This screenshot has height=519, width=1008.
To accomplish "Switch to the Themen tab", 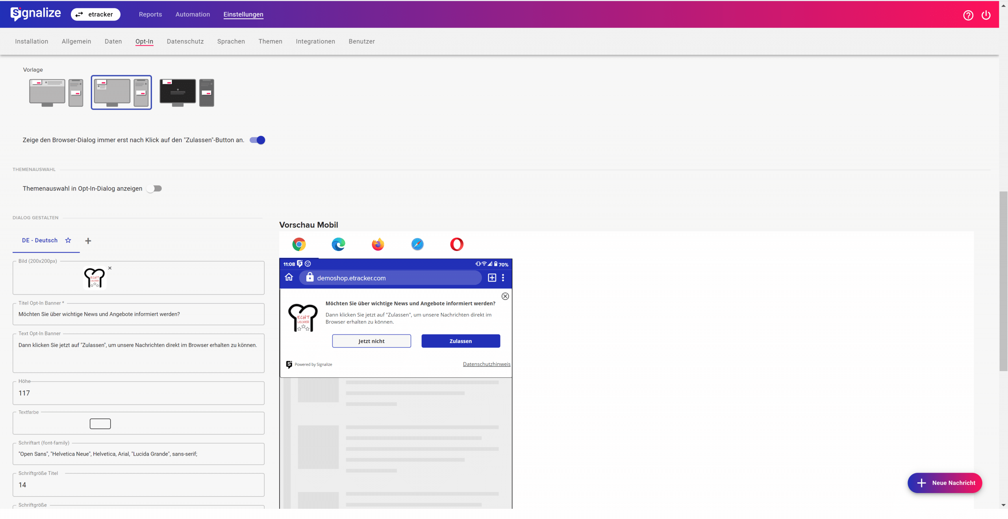I will pos(271,41).
